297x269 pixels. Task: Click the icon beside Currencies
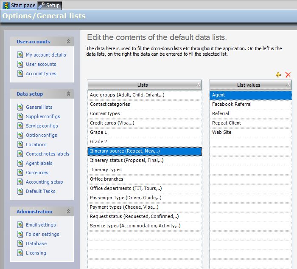(20, 173)
